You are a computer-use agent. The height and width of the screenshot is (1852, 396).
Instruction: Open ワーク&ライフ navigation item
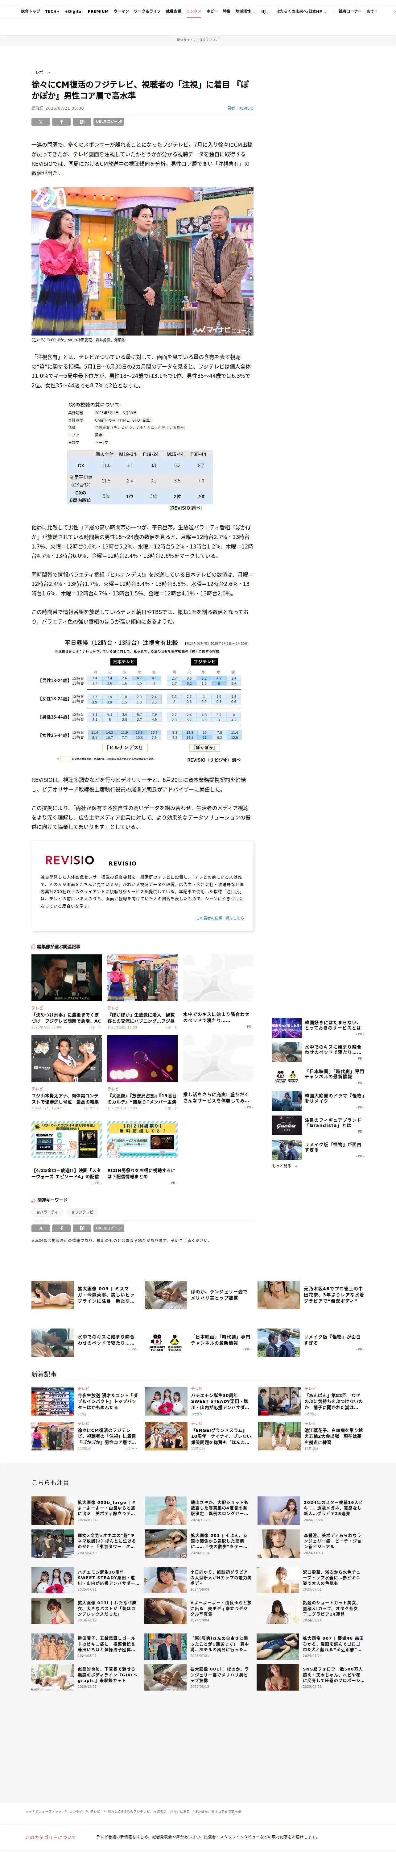click(x=147, y=11)
